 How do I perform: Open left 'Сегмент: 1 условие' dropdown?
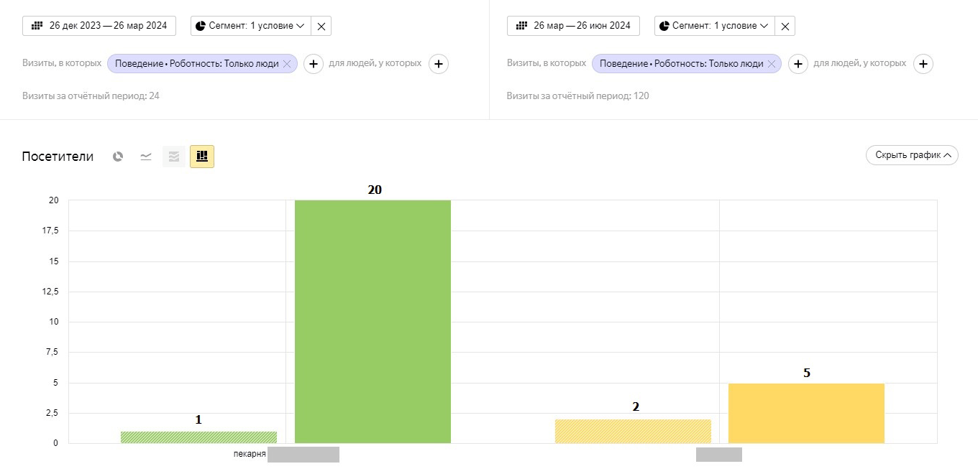[x=250, y=26]
